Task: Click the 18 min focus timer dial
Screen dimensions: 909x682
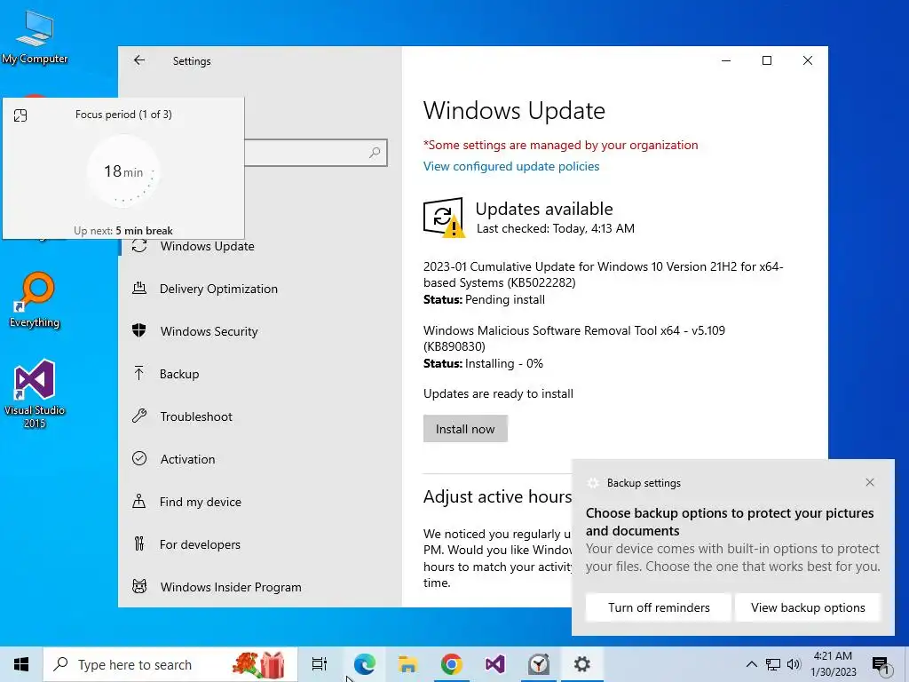Action: 123,171
